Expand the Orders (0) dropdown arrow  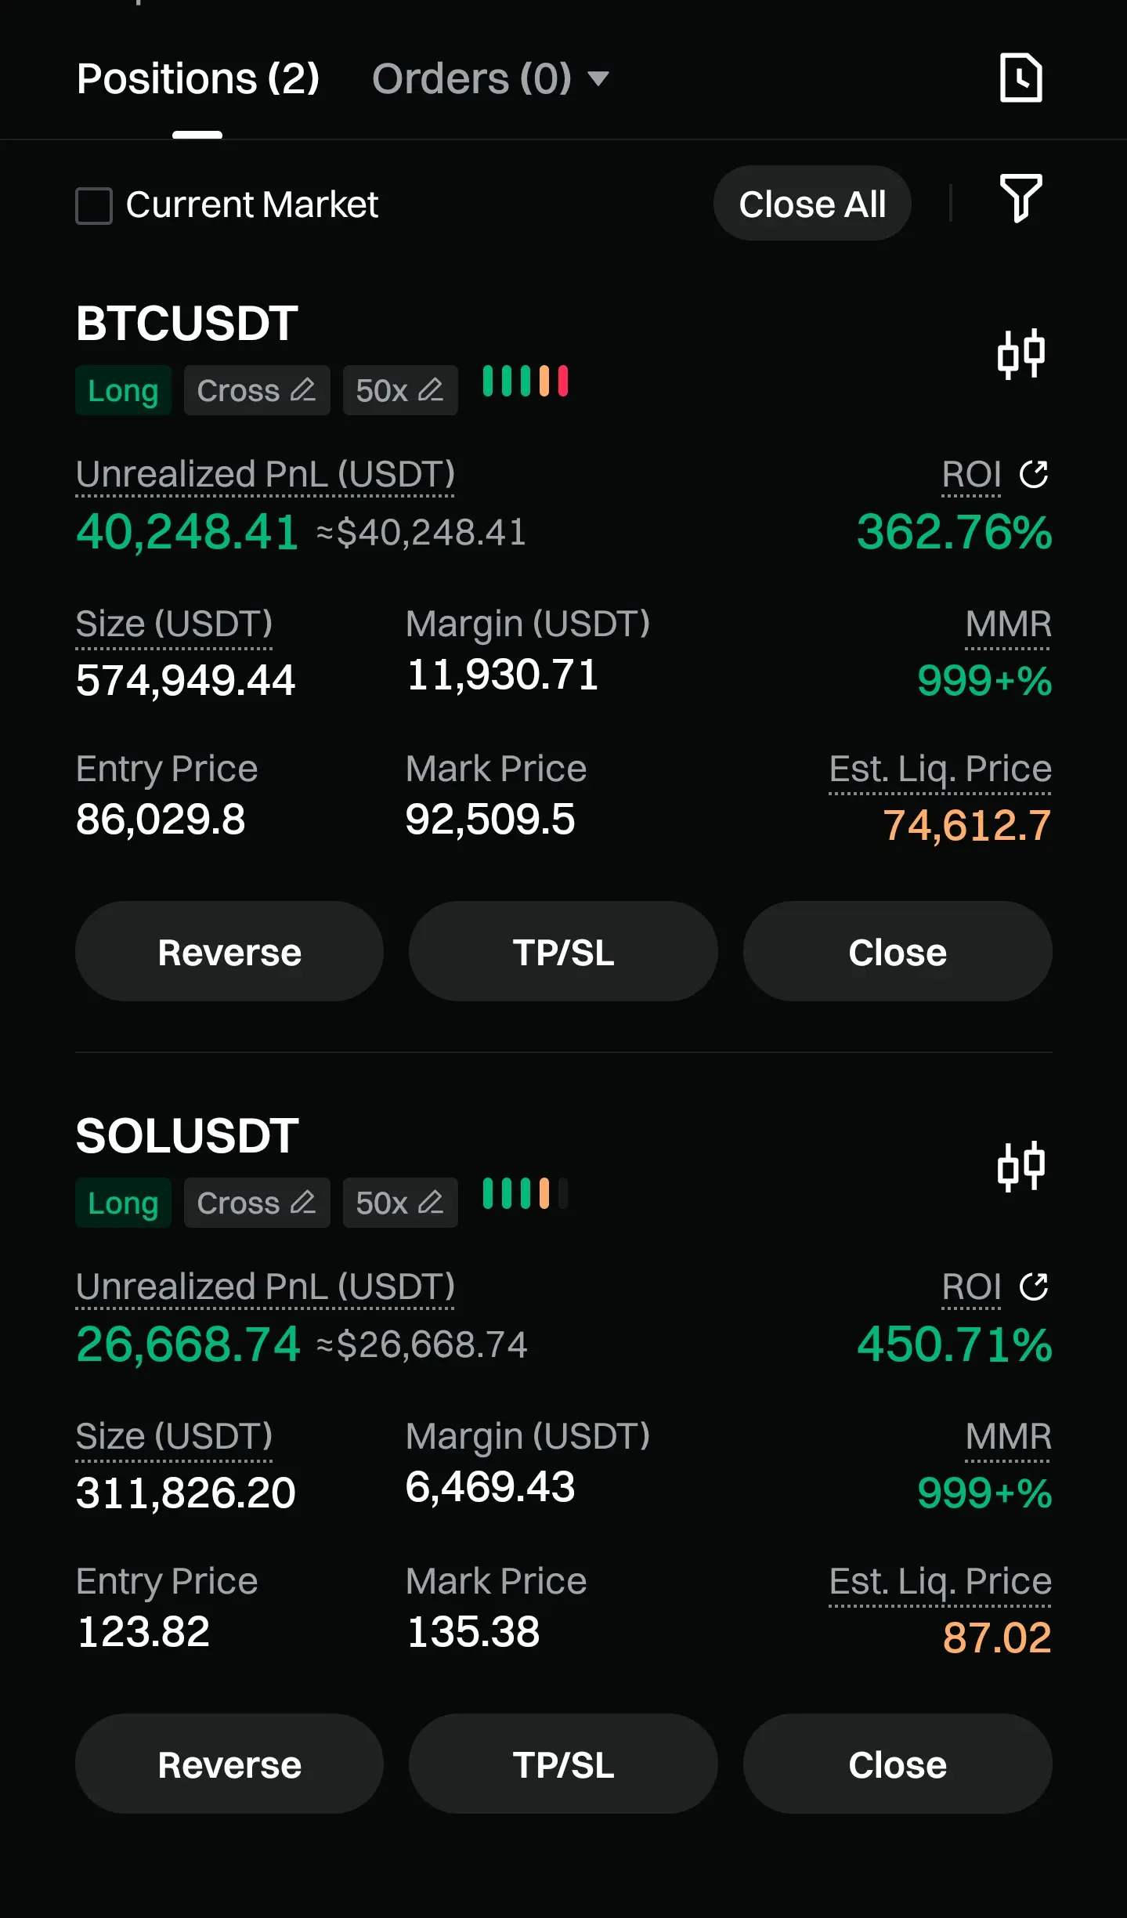(598, 78)
